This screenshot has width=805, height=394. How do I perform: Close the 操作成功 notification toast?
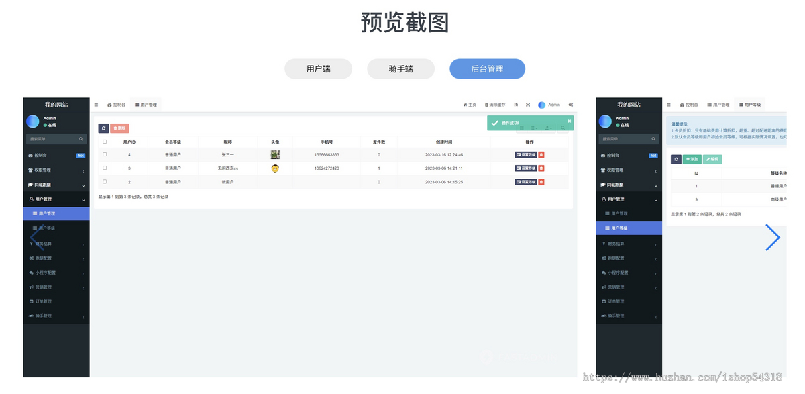570,121
